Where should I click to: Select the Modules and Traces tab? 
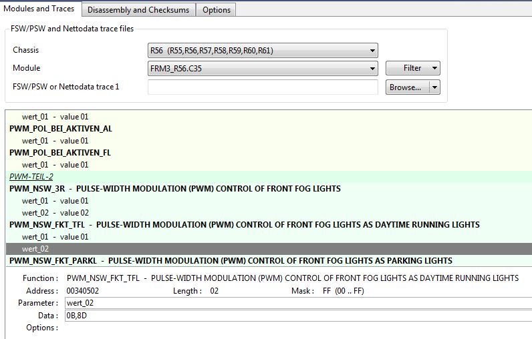pos(41,9)
